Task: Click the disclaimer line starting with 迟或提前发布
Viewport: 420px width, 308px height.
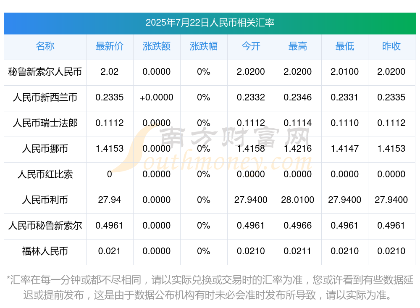Action: point(208,295)
